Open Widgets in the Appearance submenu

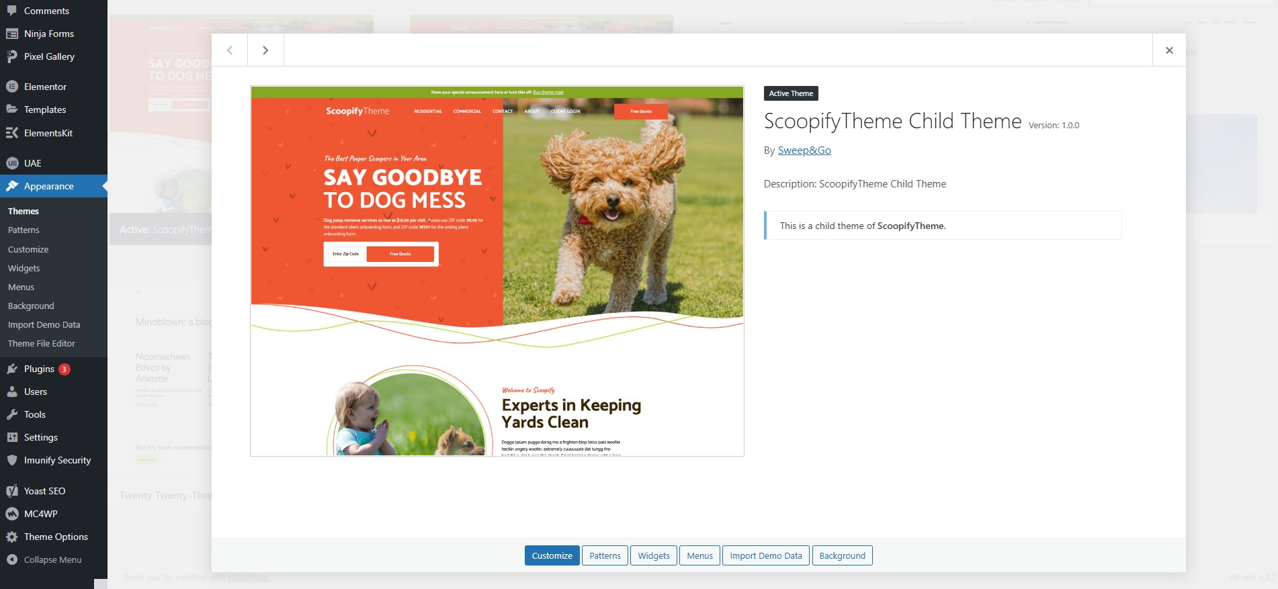point(24,268)
